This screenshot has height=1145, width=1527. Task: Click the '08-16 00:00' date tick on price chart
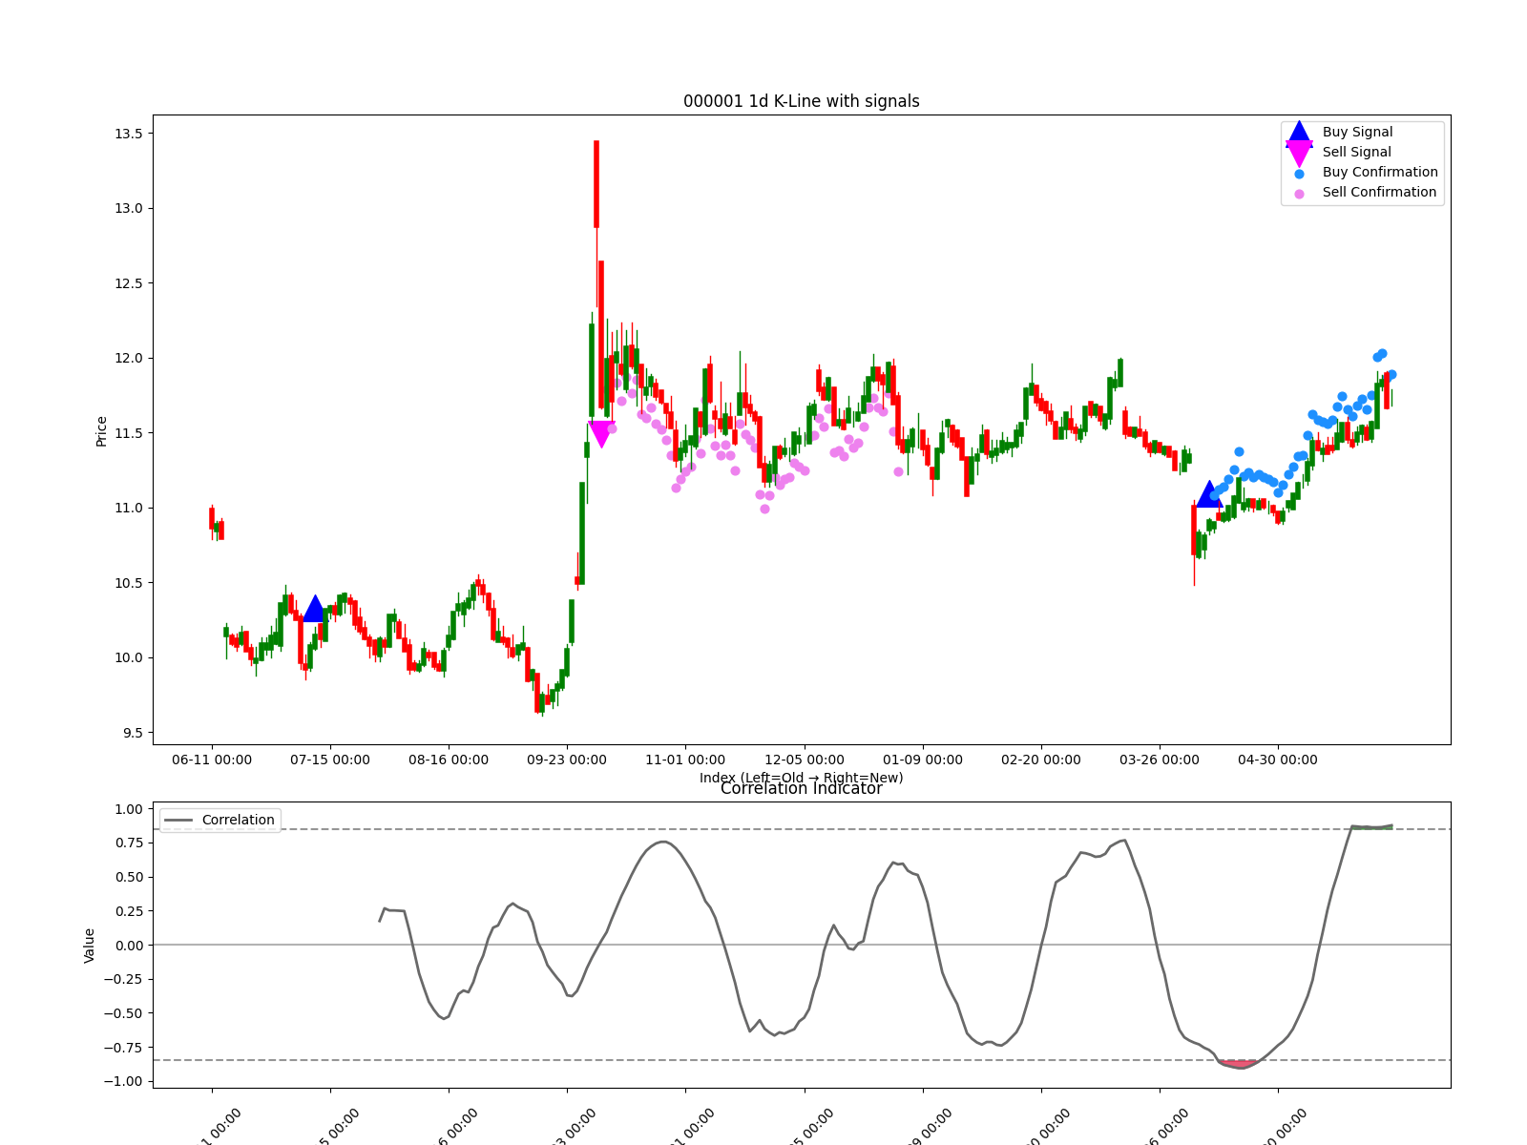click(x=449, y=760)
